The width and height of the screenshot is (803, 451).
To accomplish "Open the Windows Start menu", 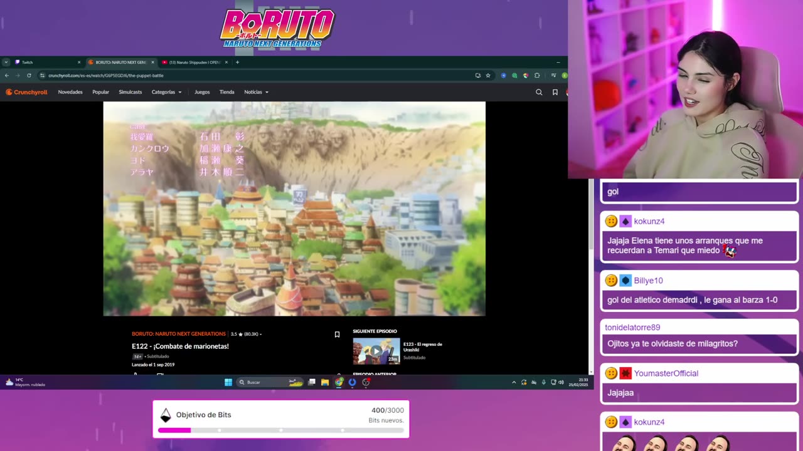I will click(x=228, y=382).
